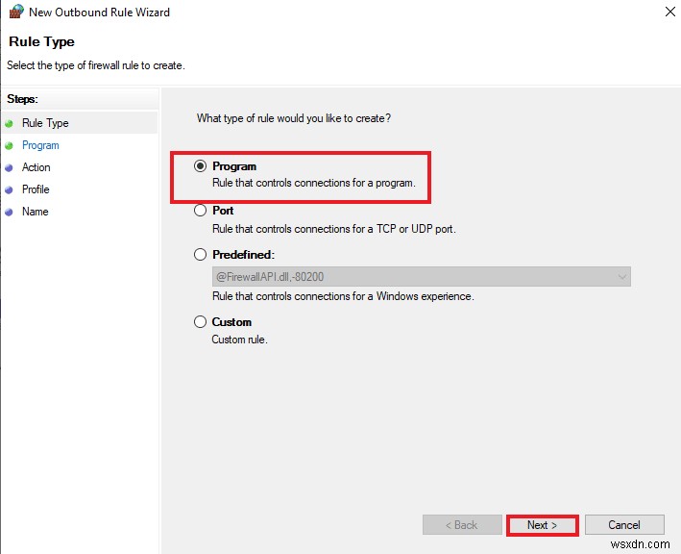Click the Name step in sidebar
This screenshot has width=681, height=554.
tap(35, 212)
